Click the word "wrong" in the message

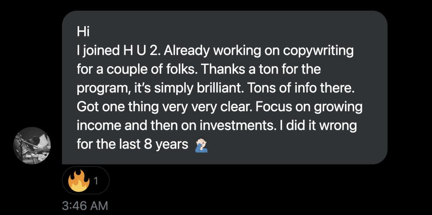[x=338, y=126]
